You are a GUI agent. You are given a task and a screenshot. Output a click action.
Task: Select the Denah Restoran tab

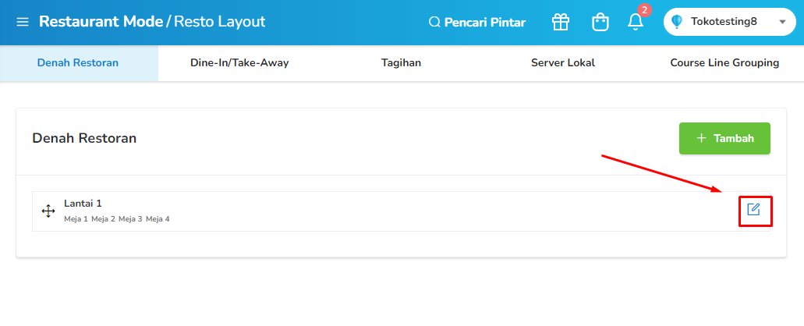[78, 63]
